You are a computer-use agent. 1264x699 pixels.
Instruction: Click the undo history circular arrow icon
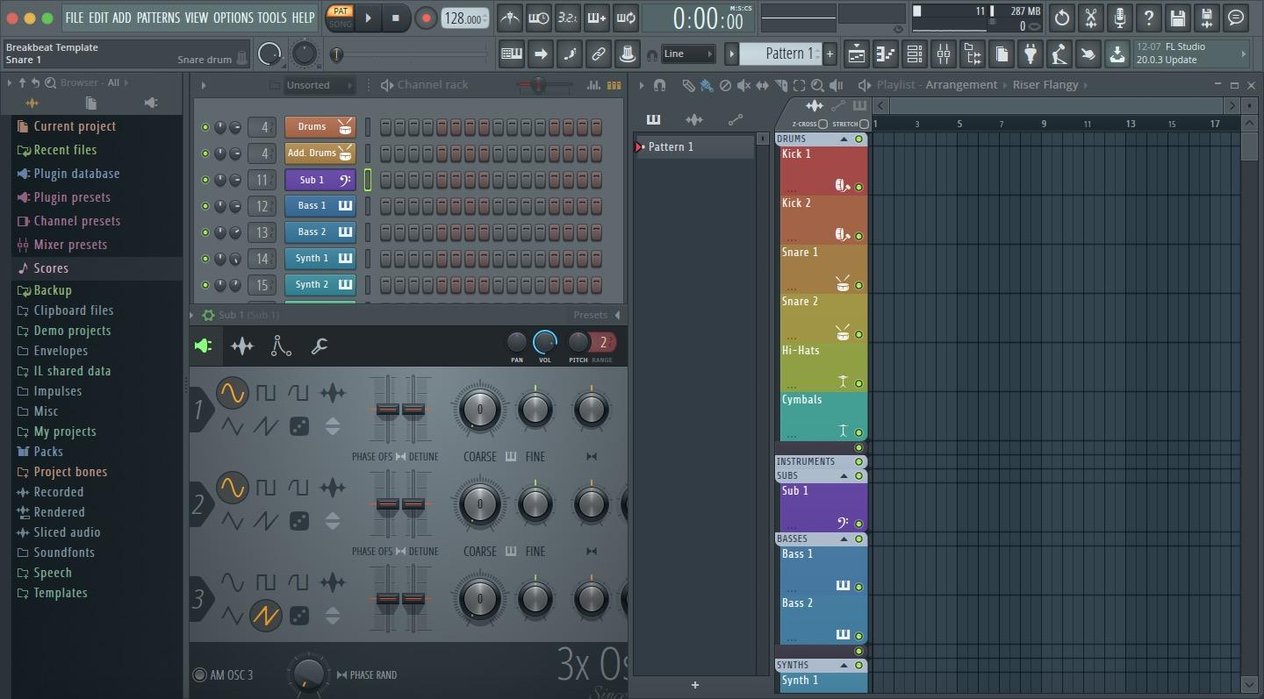click(x=1061, y=18)
